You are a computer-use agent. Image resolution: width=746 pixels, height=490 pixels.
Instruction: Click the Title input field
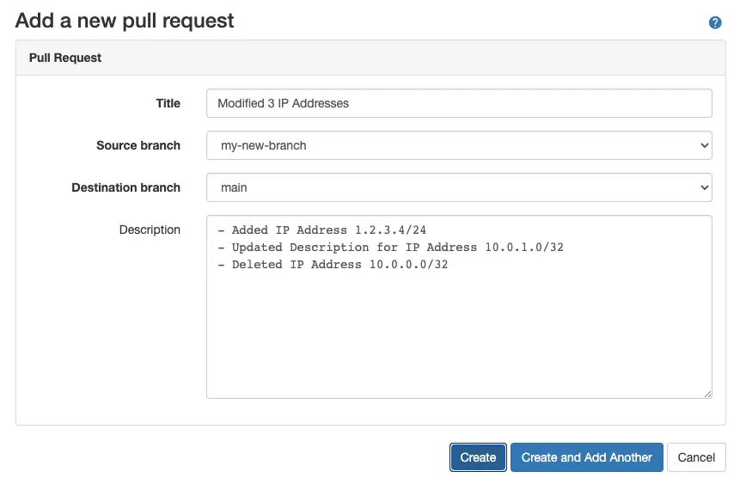[459, 103]
